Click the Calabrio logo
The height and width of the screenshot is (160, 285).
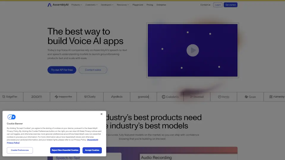point(170,97)
